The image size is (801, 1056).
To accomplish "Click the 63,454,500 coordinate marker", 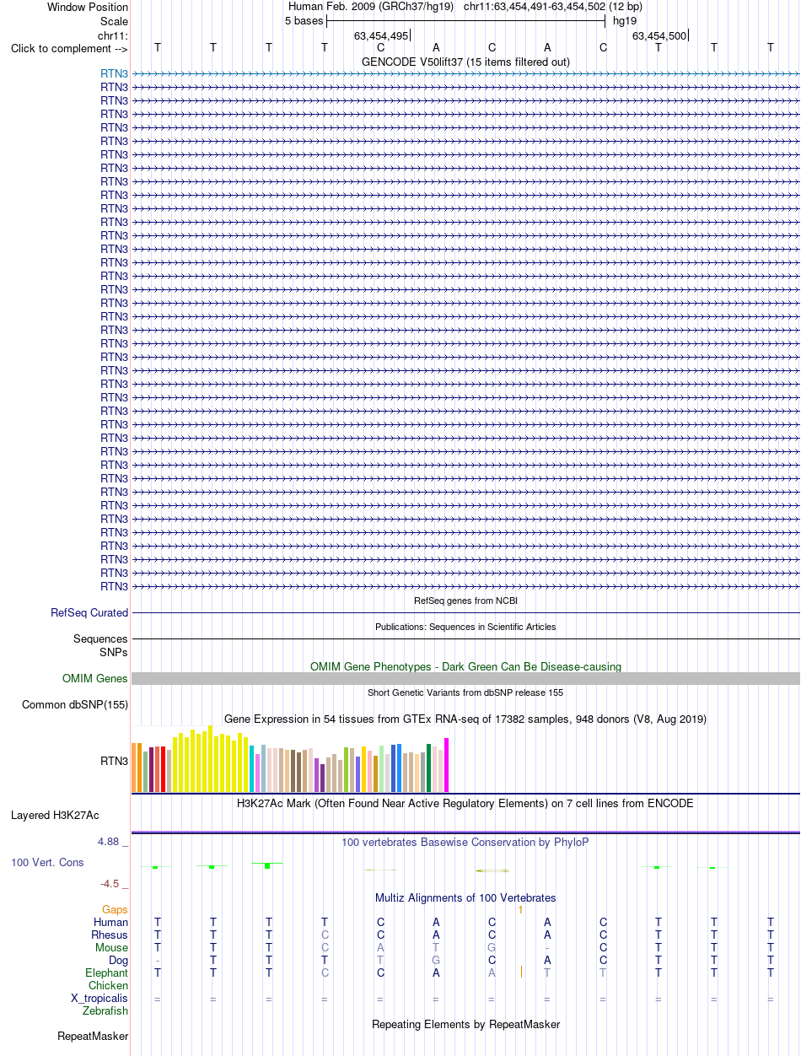I will pyautogui.click(x=659, y=35).
